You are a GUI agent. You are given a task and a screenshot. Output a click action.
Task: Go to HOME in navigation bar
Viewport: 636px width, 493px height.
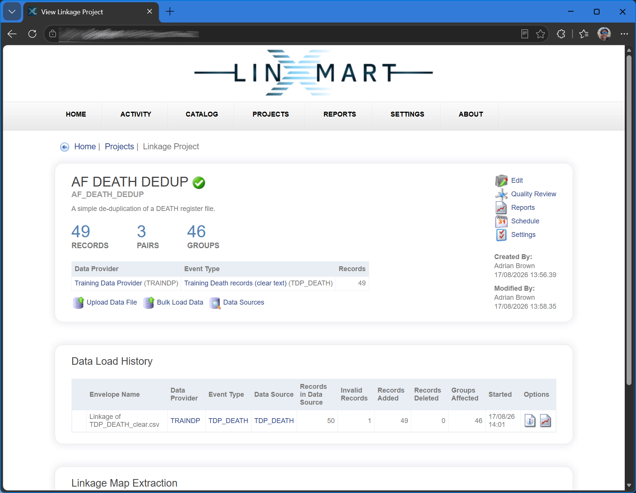[x=76, y=114]
